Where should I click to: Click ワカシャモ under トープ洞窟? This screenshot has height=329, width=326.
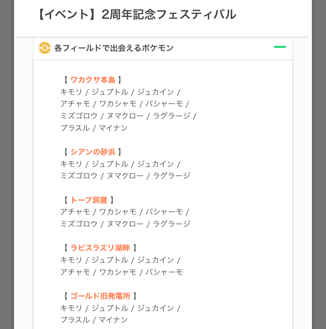pos(118,212)
